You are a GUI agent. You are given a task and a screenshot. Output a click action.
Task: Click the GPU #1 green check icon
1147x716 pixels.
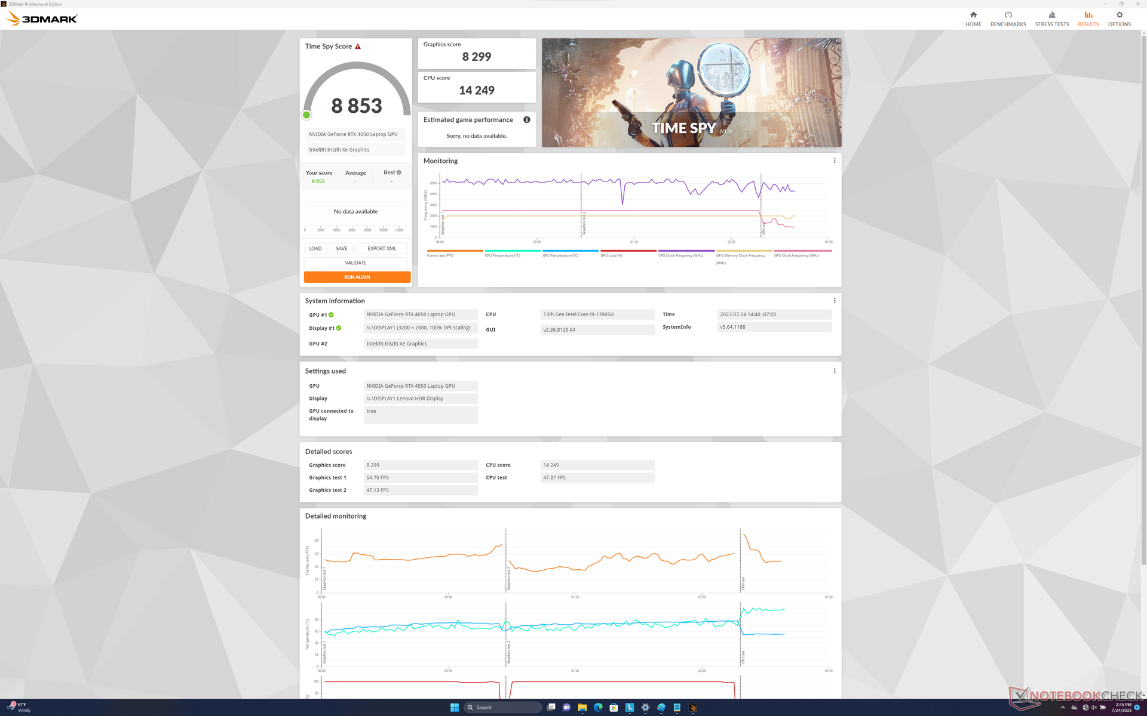click(331, 315)
